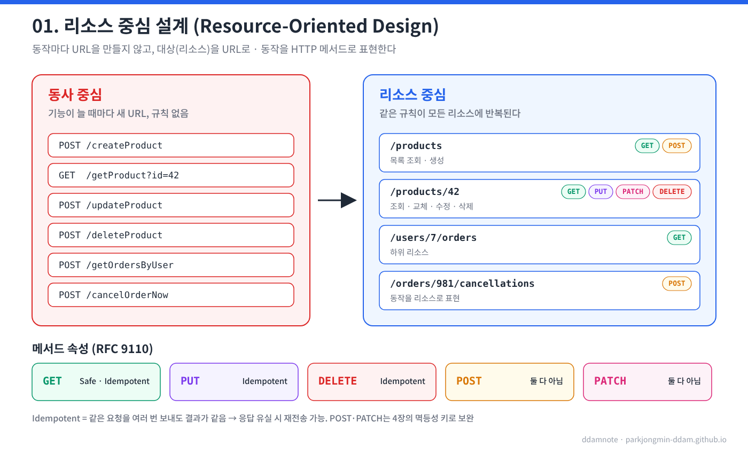Screen dimensions: 748x454
Task: Click the PUT Idempotent method card
Action: click(x=234, y=382)
